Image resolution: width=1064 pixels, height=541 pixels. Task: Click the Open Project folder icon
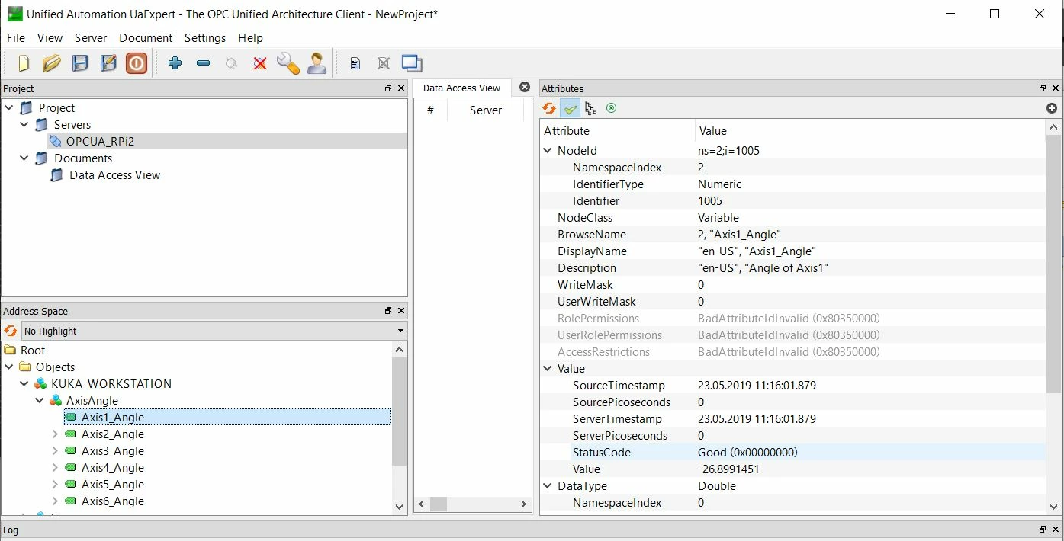(x=52, y=63)
